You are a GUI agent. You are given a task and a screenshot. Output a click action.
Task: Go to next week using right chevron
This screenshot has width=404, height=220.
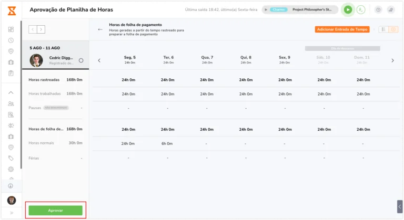tap(41, 29)
